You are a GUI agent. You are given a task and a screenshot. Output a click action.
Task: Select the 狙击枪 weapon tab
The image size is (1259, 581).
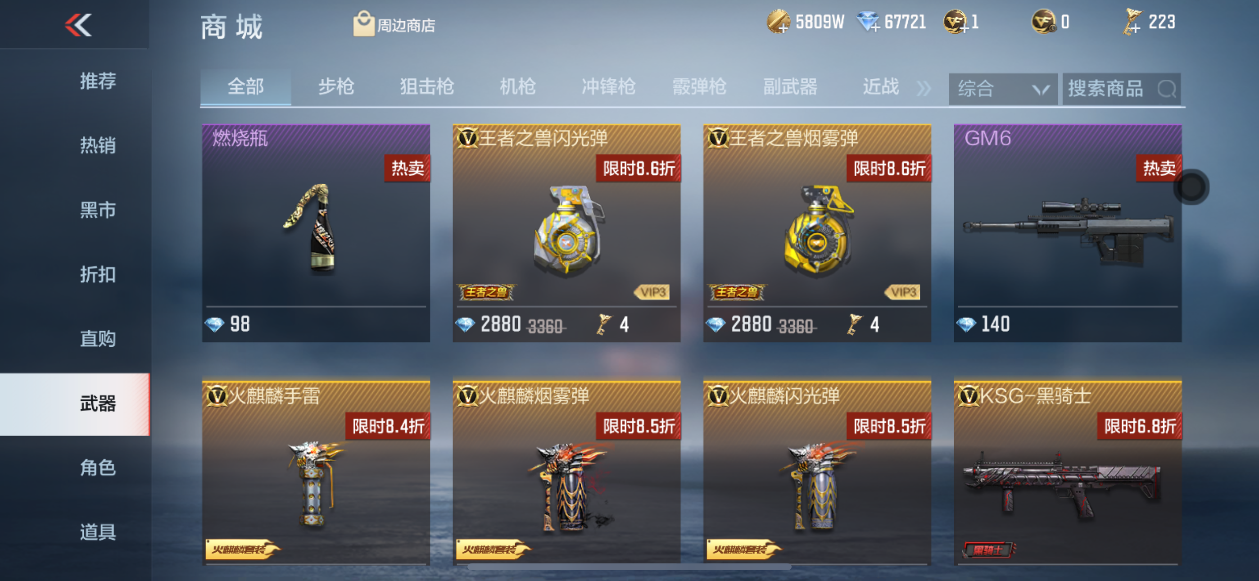click(x=427, y=87)
